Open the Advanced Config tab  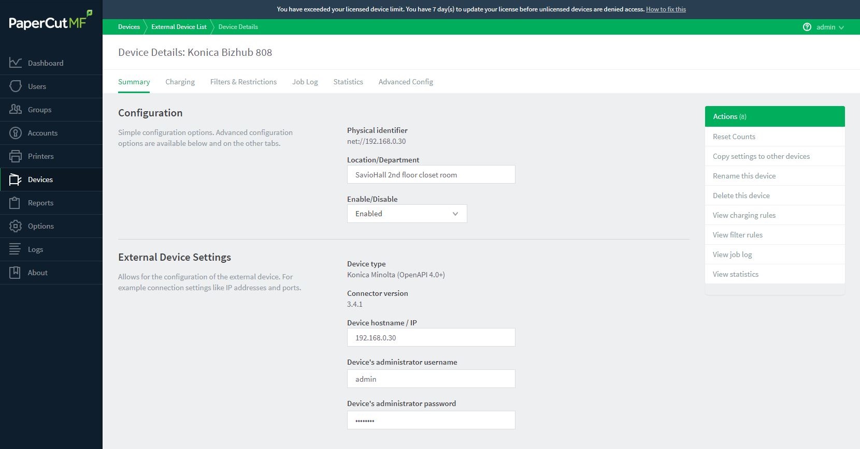point(406,82)
